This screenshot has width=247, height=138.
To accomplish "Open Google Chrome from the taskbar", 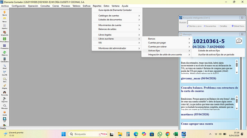I will tap(168, 134).
